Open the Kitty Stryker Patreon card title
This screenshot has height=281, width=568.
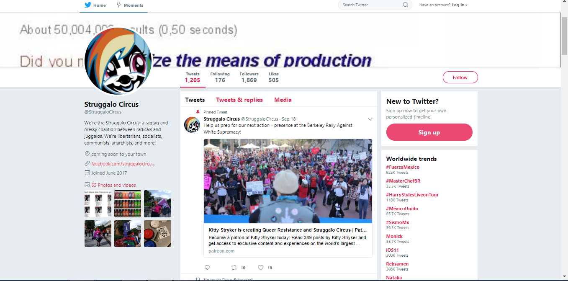[288, 230]
